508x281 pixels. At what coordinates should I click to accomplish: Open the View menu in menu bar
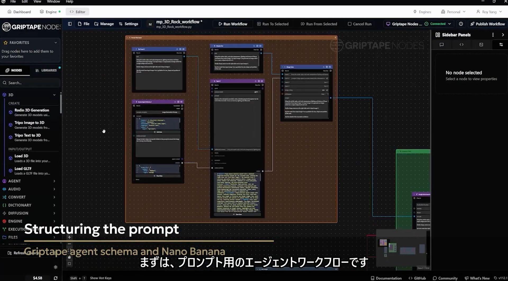point(37,2)
